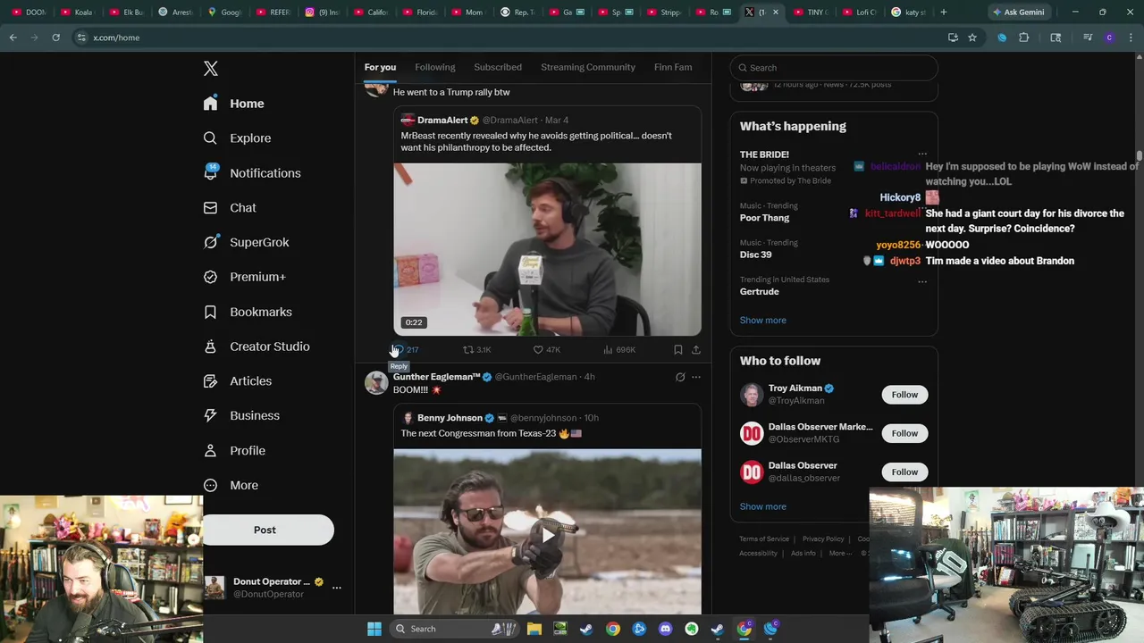Open the Privacy Policy link
This screenshot has width=1144, height=643.
coord(823,539)
